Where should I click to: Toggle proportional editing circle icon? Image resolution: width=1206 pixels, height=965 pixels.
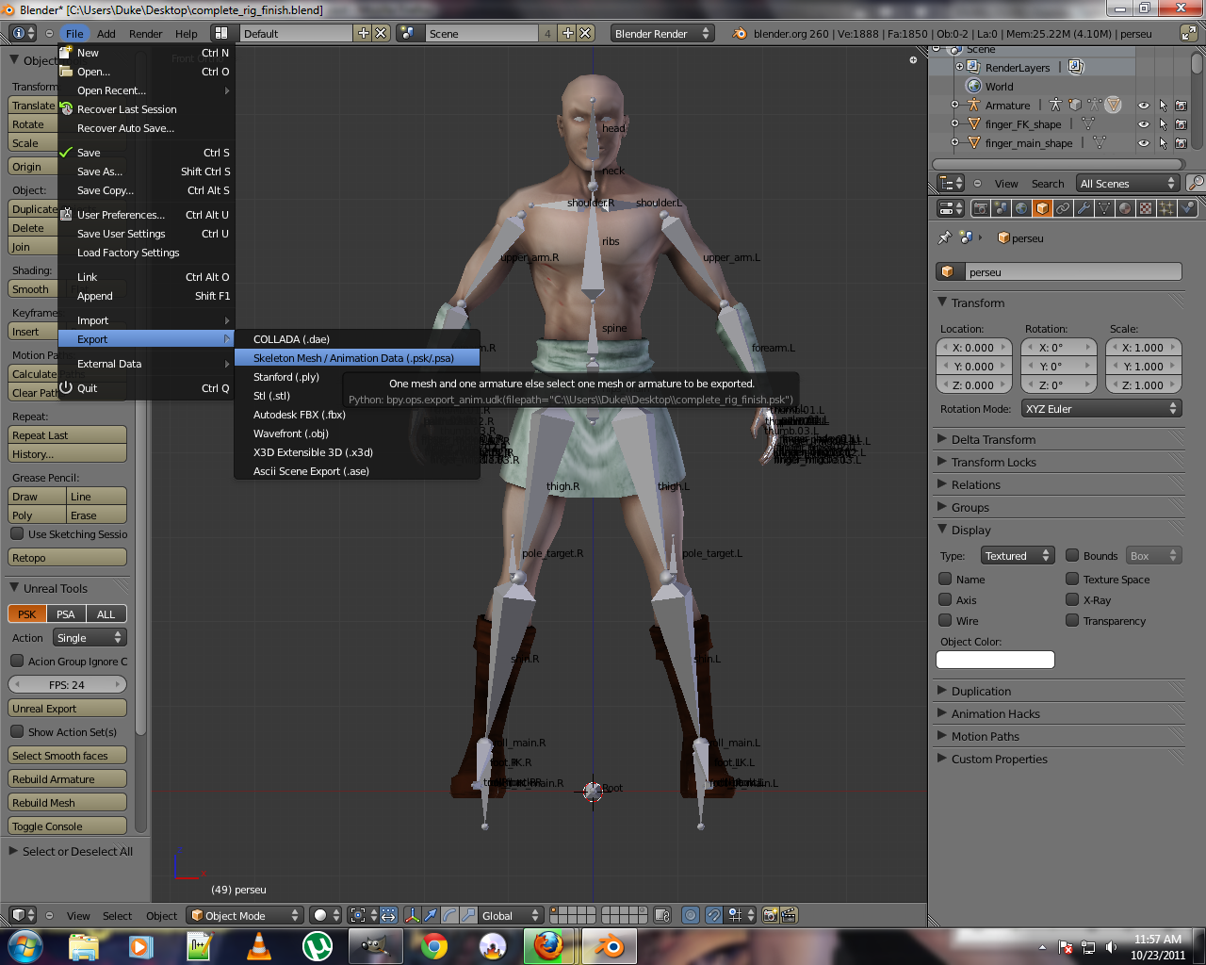tap(691, 915)
